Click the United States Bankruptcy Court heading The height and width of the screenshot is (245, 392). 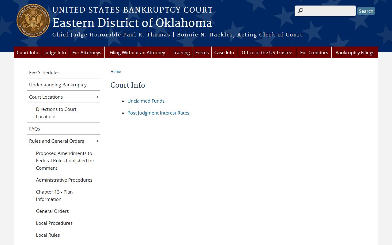pos(133,10)
